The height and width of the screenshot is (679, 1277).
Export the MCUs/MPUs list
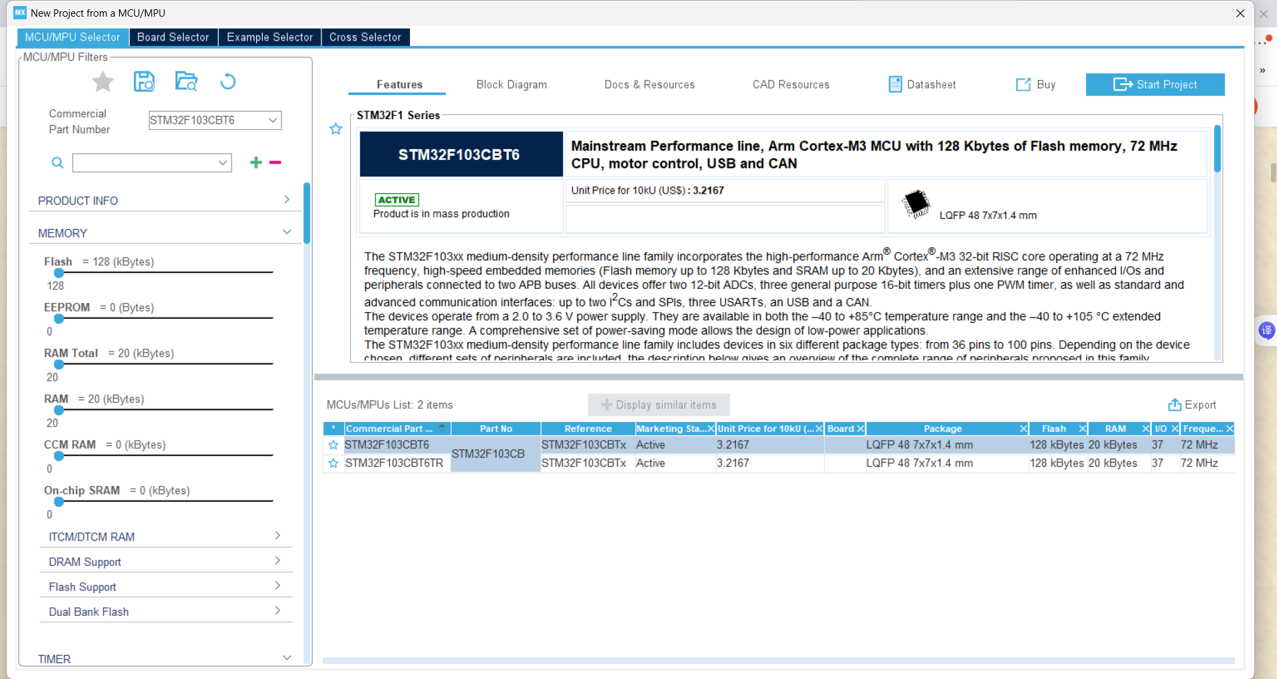1192,405
